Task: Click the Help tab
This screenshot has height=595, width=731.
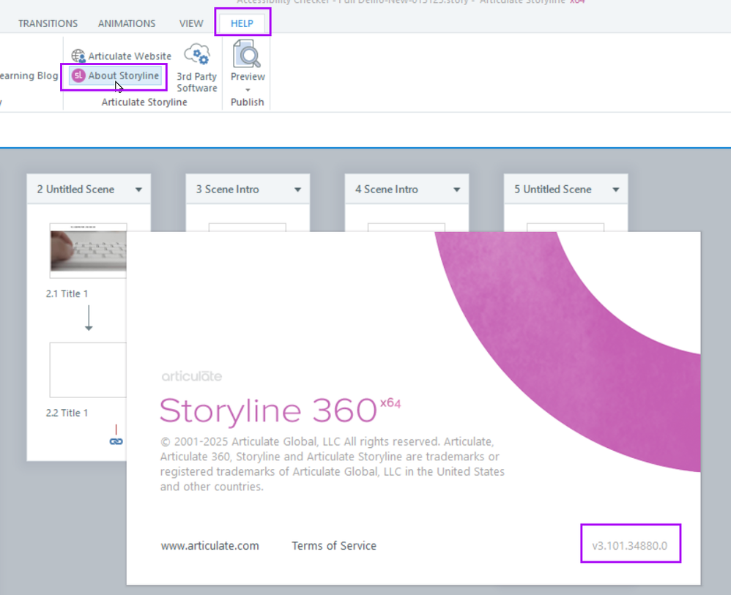Action: pyautogui.click(x=242, y=23)
